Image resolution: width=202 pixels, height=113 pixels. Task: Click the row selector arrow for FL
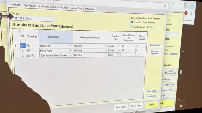point(16,46)
